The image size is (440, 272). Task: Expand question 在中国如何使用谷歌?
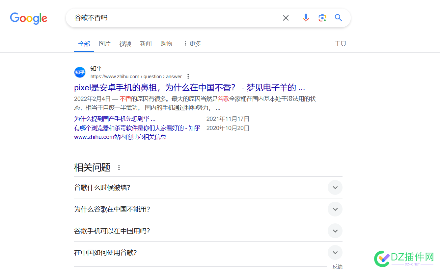(x=208, y=253)
